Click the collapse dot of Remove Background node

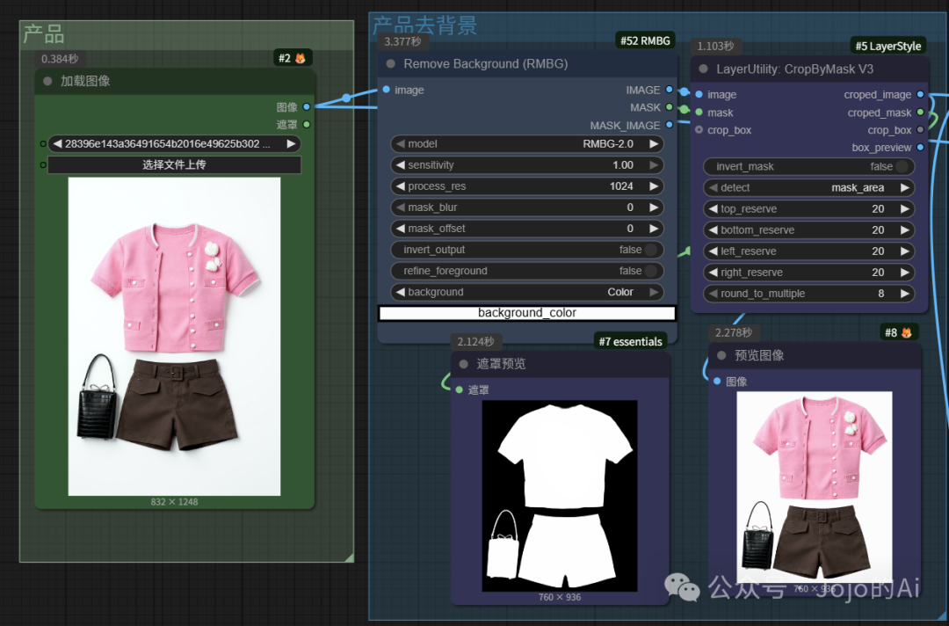point(391,63)
